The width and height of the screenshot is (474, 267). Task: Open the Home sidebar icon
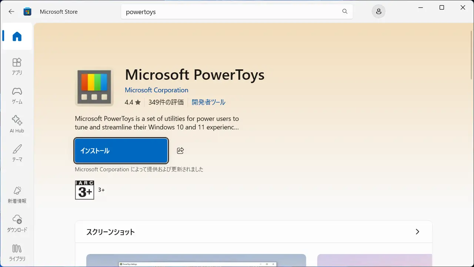tap(17, 36)
